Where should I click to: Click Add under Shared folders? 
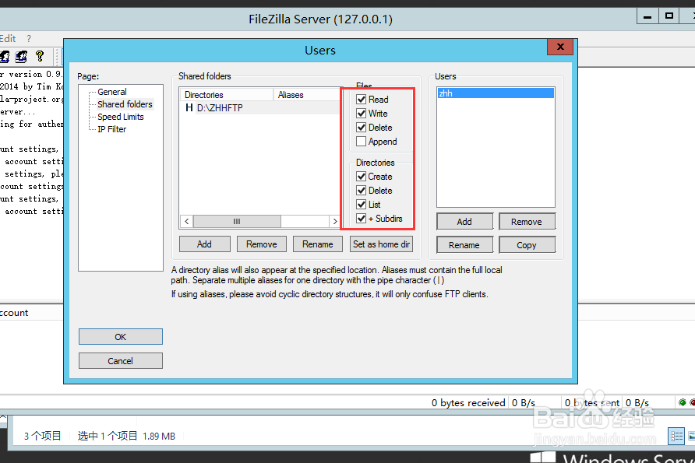tap(204, 244)
